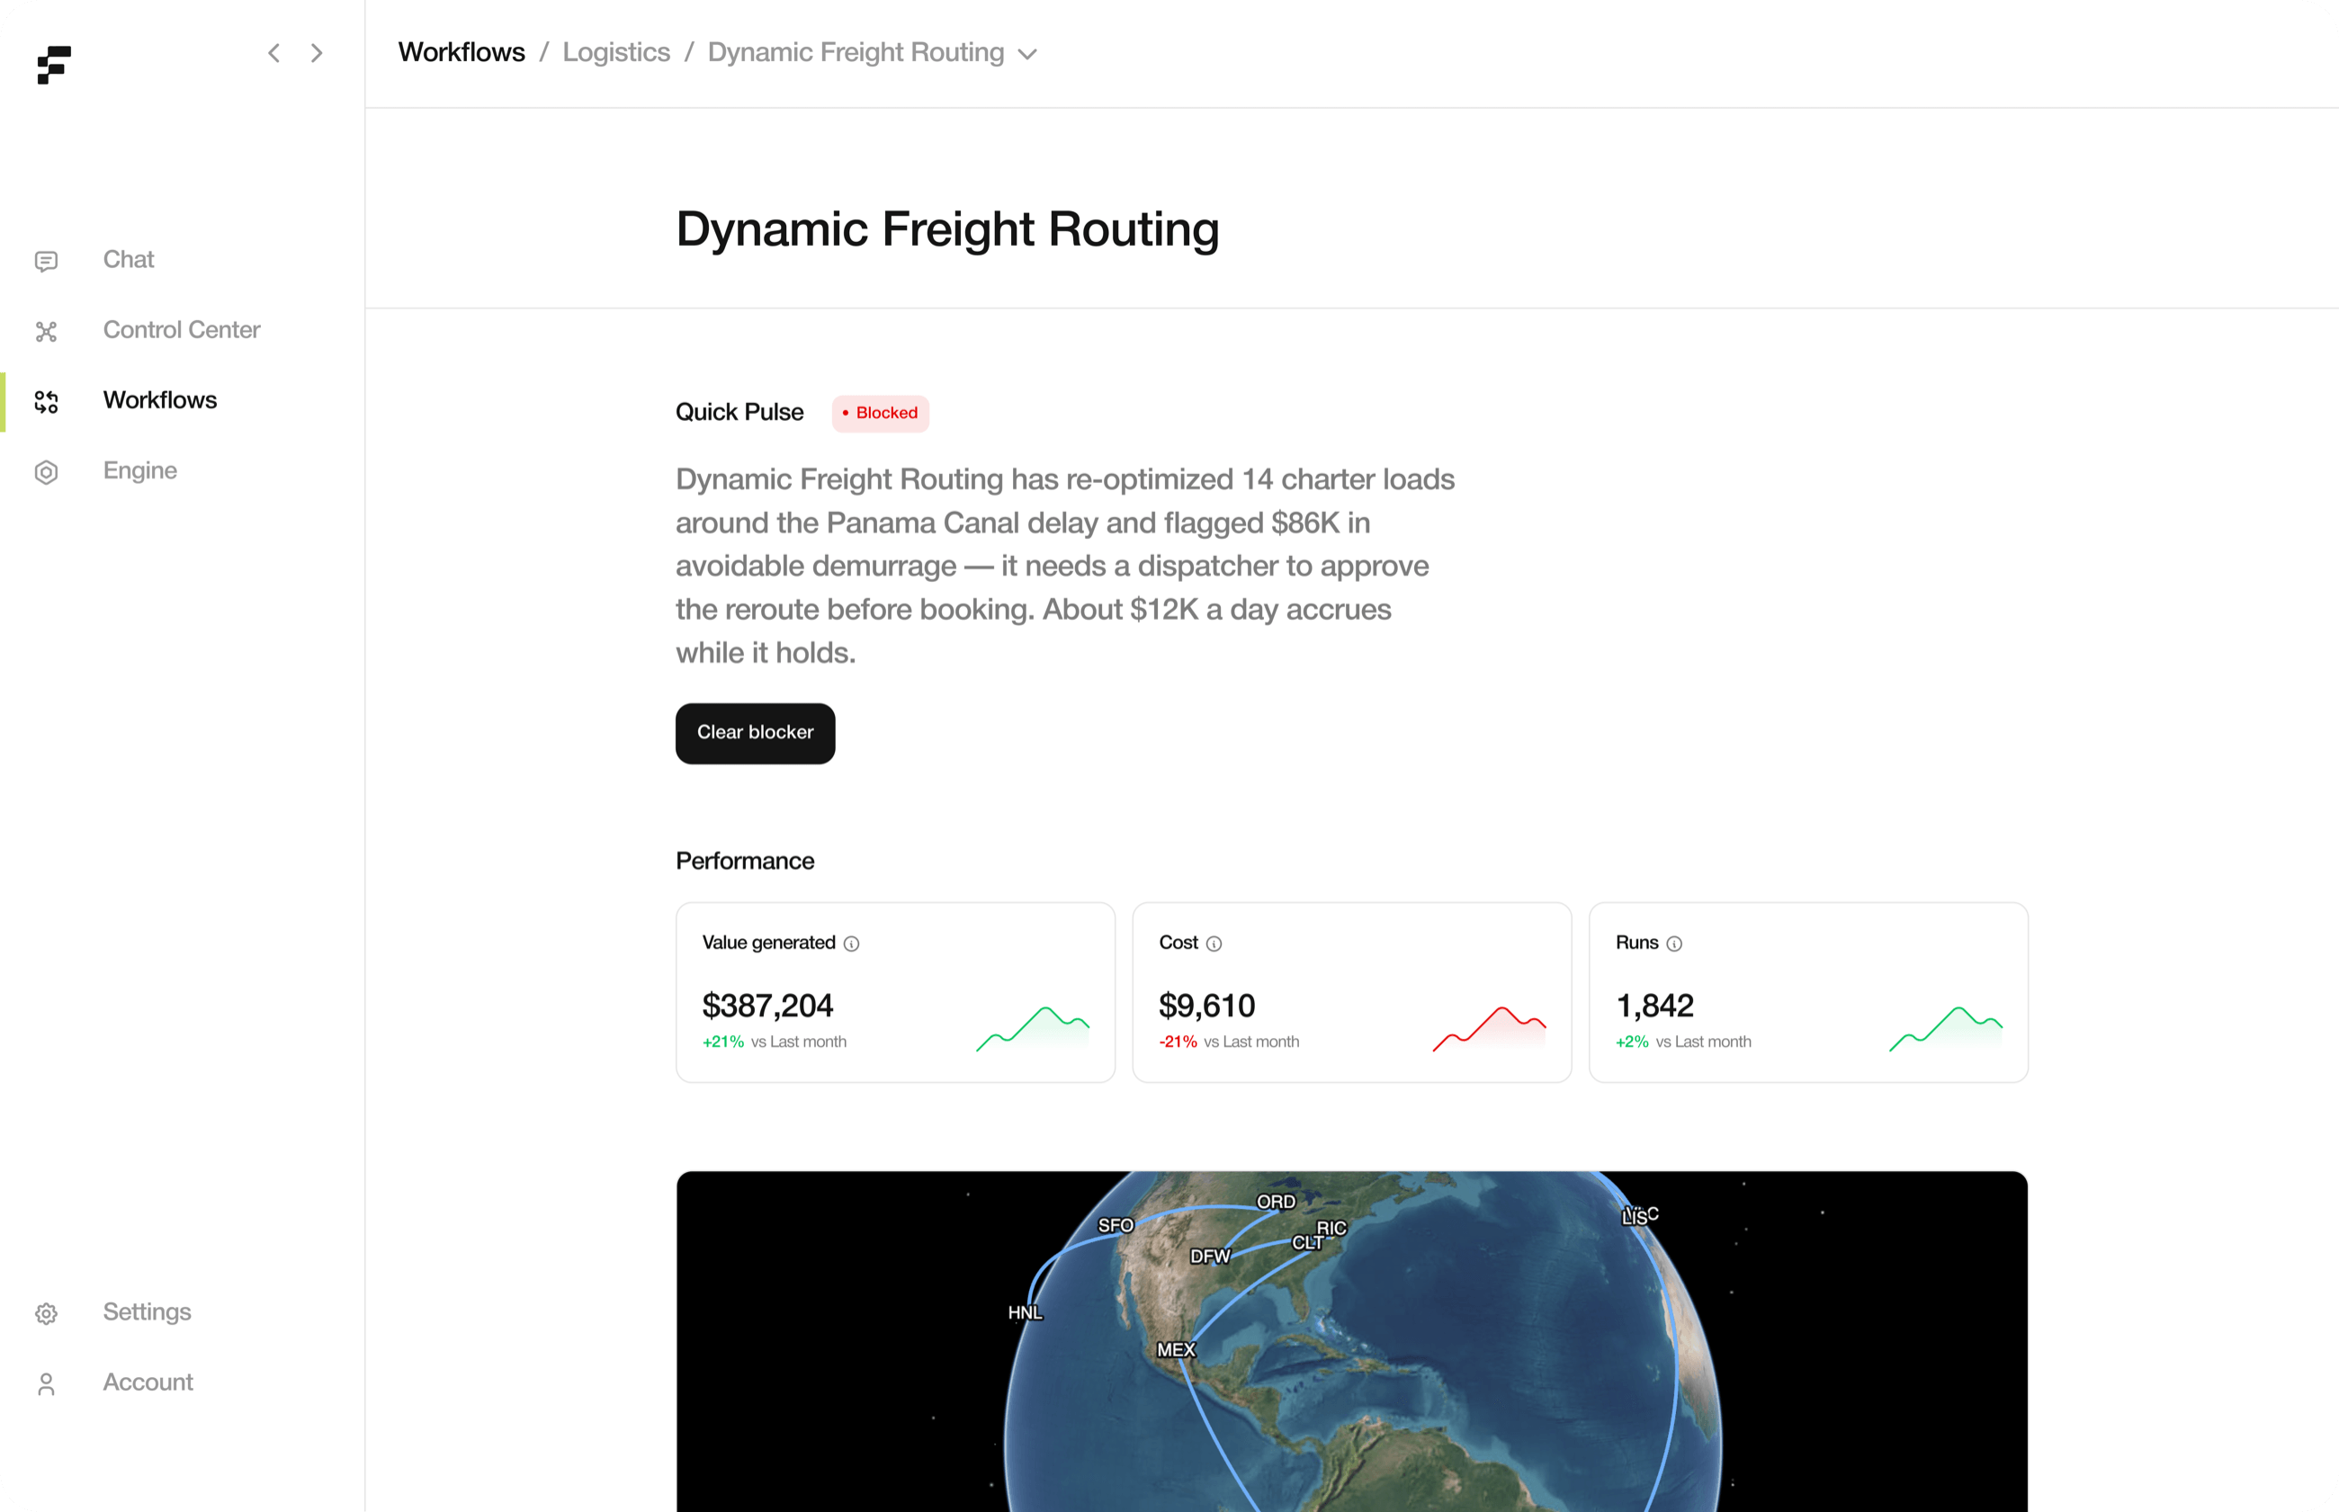2339x1512 pixels.
Task: Open Engine from the sidebar
Action: [140, 470]
